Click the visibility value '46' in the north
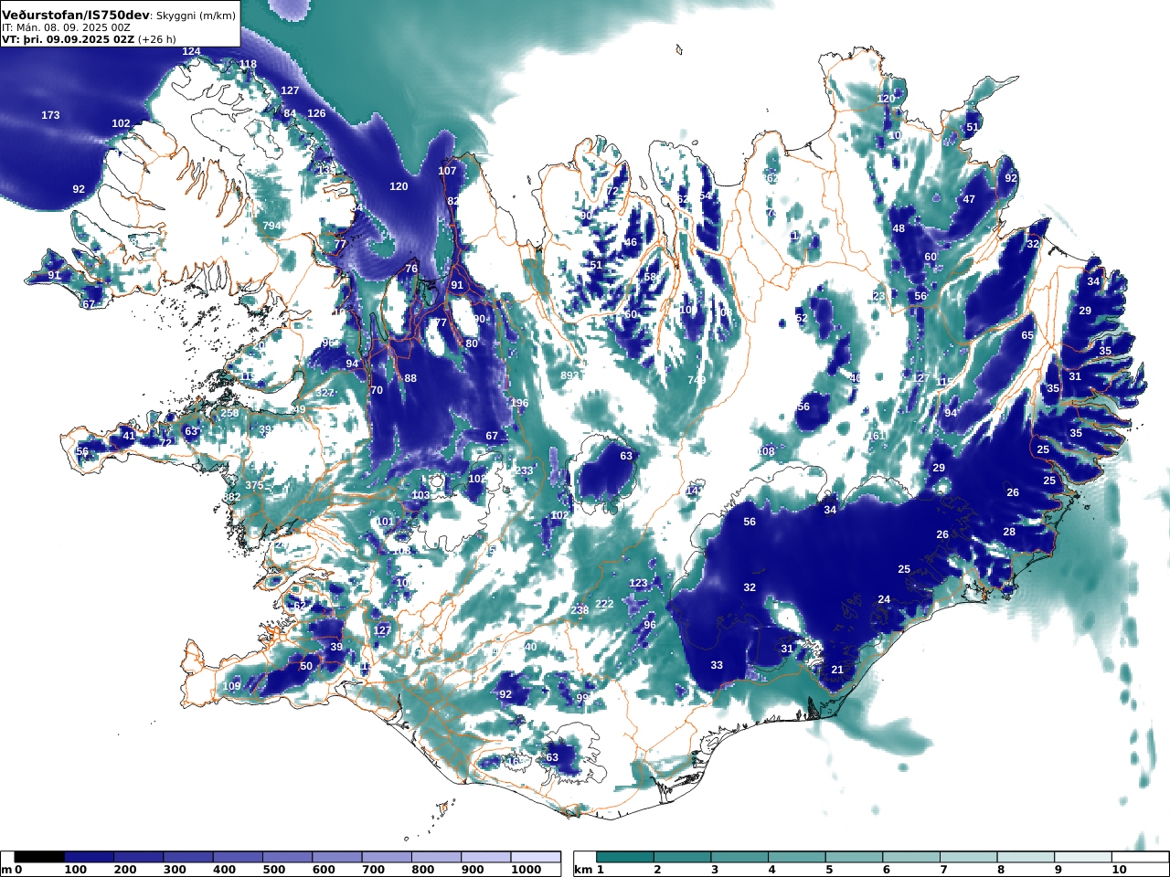Viewport: 1170px width, 877px height. pyautogui.click(x=630, y=242)
